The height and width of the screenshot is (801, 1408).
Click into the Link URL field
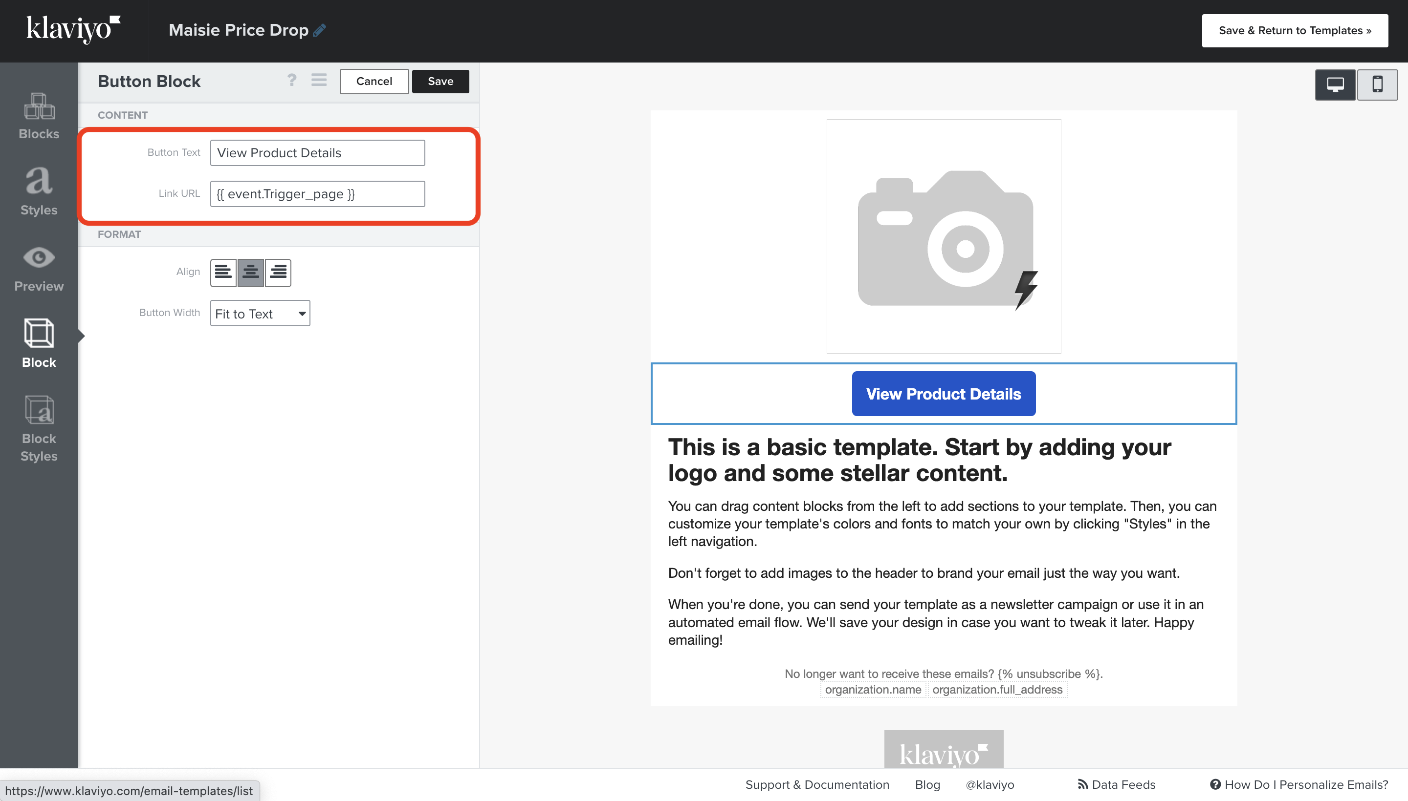click(317, 193)
